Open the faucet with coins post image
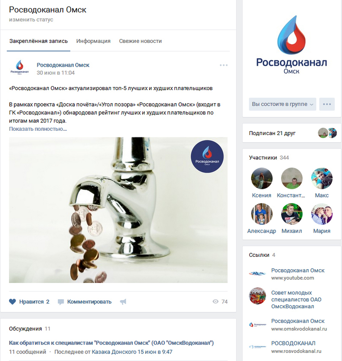Image resolution: width=342 pixels, height=361 pixels. click(118, 210)
